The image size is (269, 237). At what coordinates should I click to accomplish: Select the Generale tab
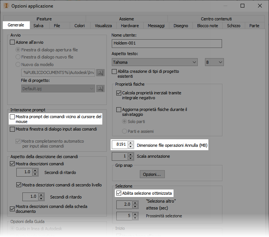pos(16,25)
